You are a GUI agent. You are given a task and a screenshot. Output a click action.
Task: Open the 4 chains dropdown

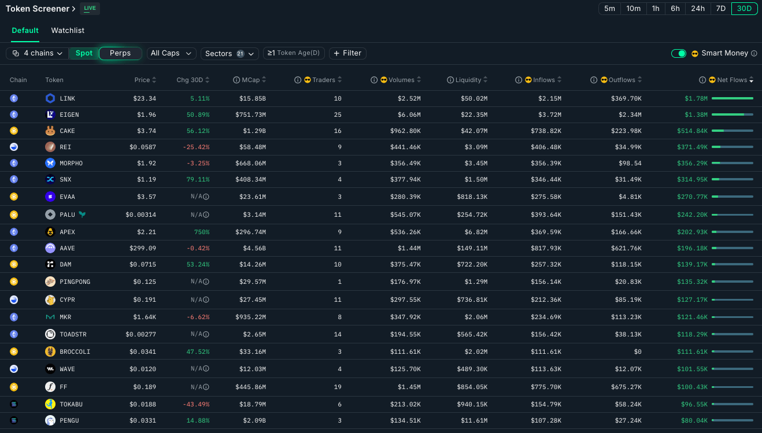[x=38, y=53]
